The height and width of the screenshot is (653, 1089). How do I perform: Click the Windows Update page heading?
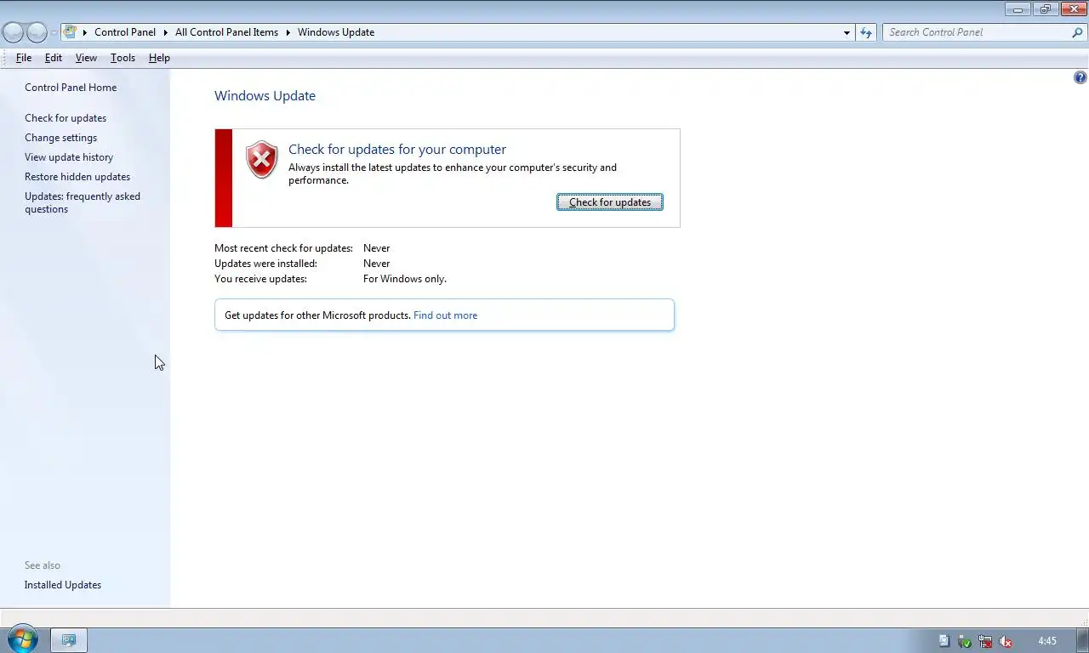point(265,96)
